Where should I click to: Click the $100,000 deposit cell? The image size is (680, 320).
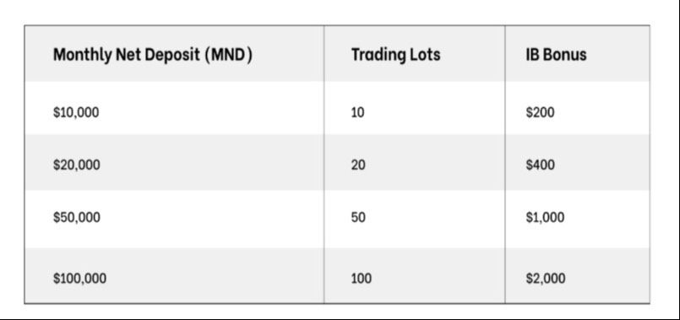pyautogui.click(x=79, y=279)
